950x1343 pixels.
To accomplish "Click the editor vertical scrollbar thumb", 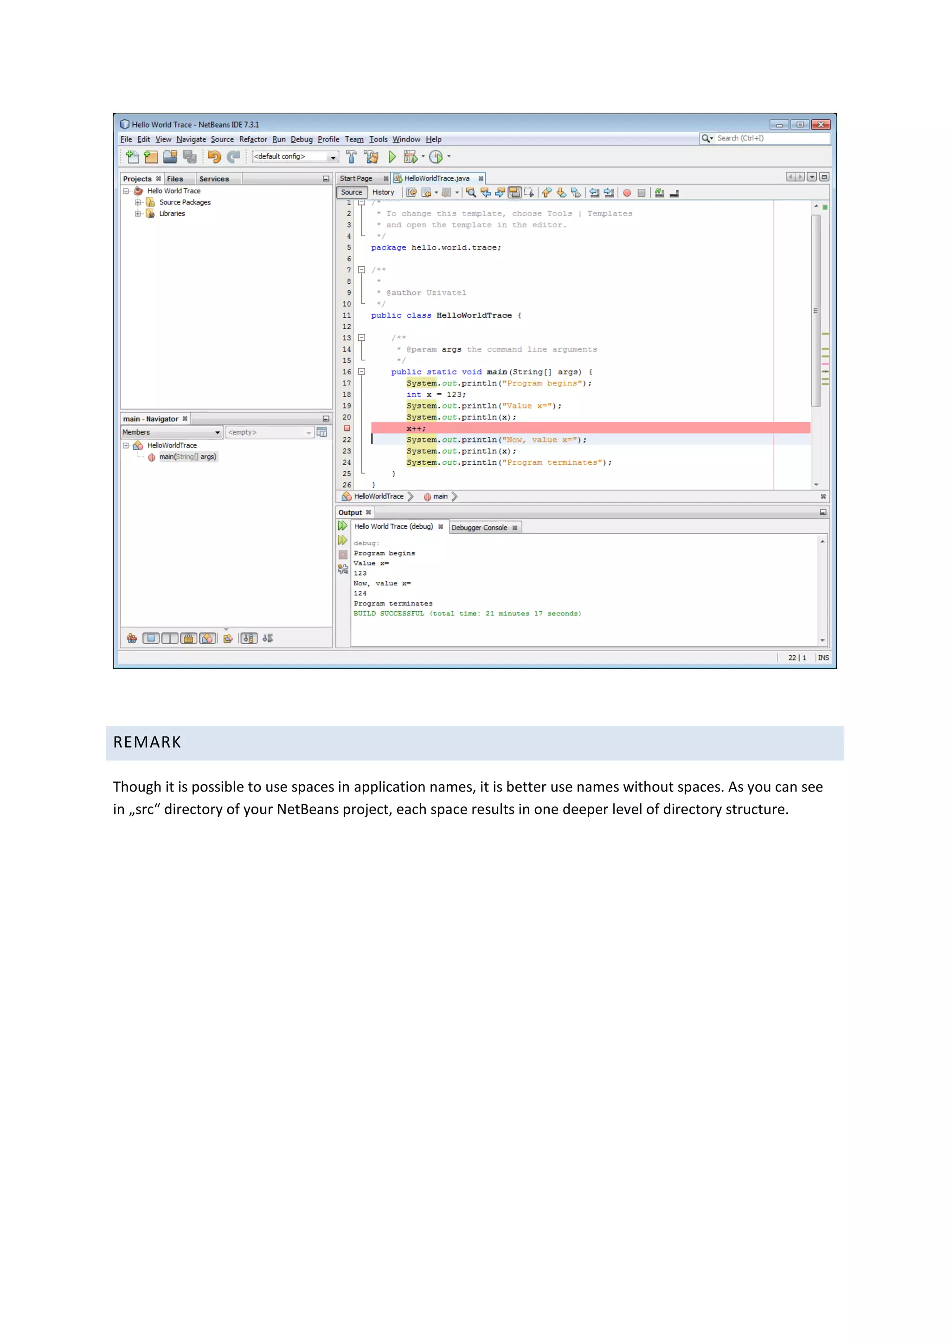I will [816, 310].
